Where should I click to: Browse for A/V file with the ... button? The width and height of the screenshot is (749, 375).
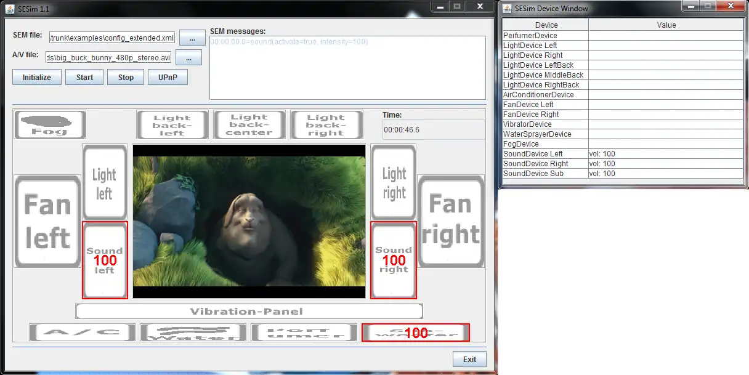coord(189,57)
